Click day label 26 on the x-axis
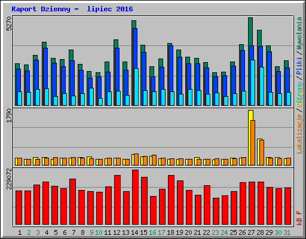The width and height of the screenshot is (306, 239). click(242, 232)
